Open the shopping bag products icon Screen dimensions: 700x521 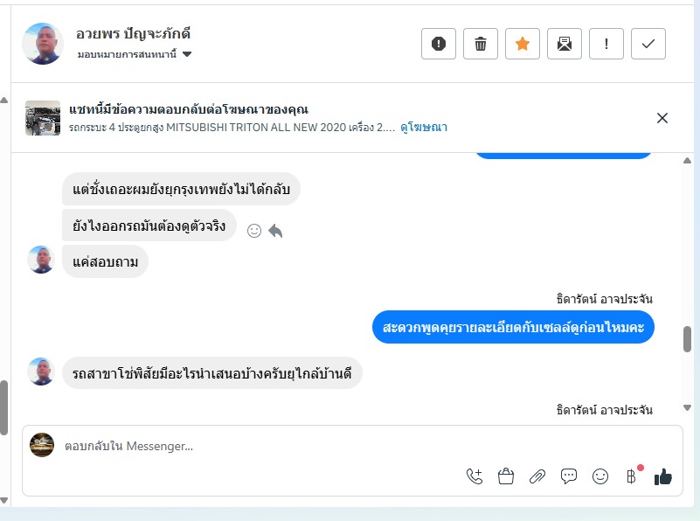(505, 476)
